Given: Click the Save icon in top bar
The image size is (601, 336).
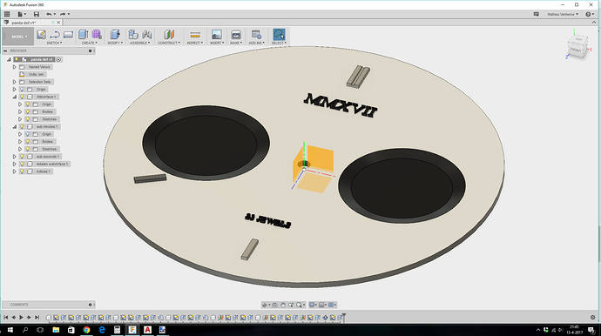Looking at the screenshot, I should pyautogui.click(x=37, y=14).
